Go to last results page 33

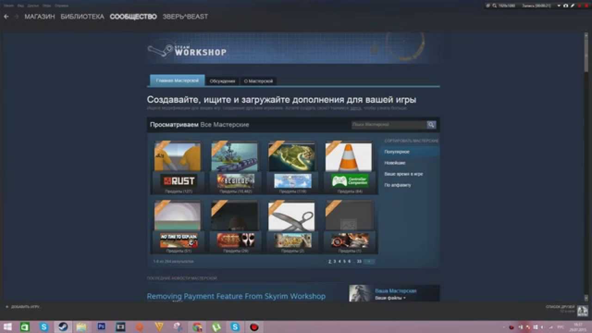(359, 261)
